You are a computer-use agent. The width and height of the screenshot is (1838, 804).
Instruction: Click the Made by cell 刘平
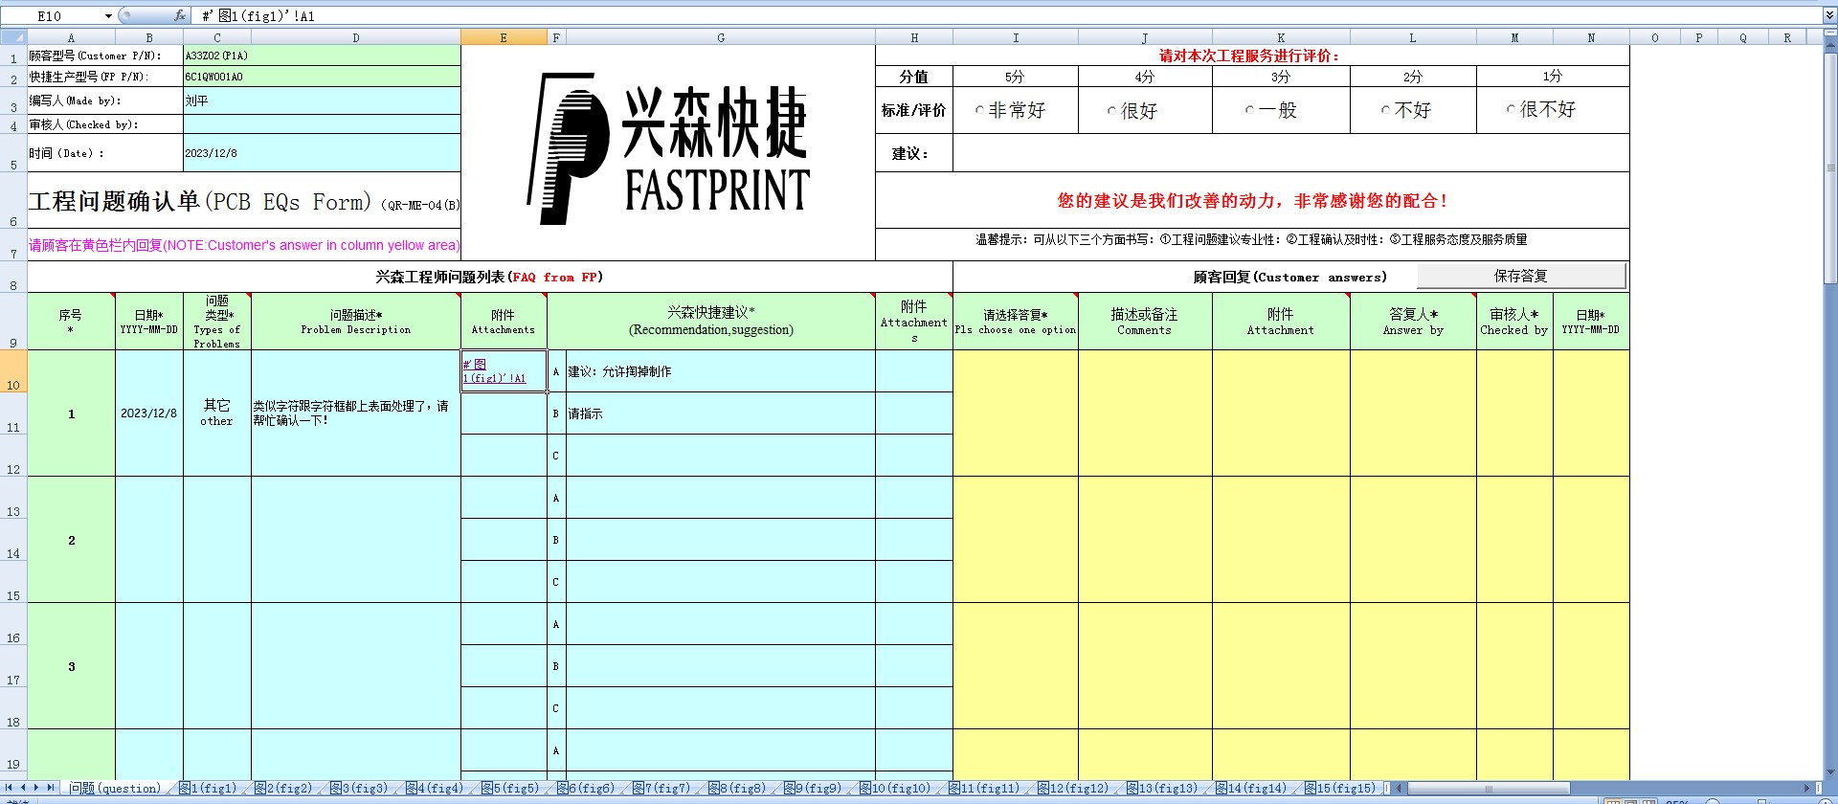322,100
